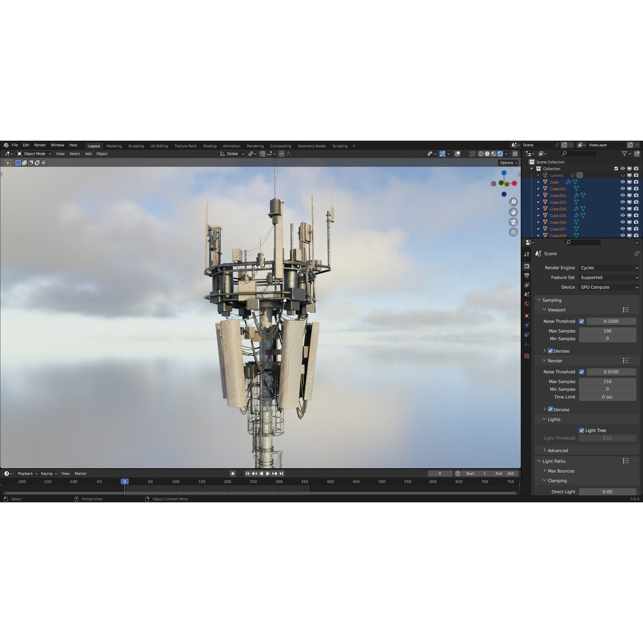Uncheck the viewport Noise Threshold checkbox
Screen dimensions: 643x643
(x=582, y=321)
